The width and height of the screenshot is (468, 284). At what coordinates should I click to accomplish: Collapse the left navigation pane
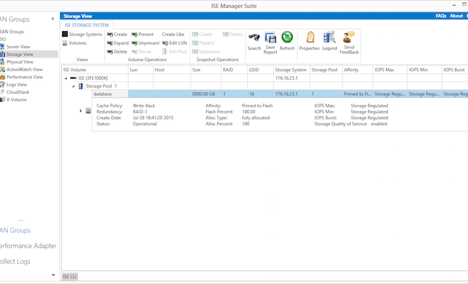53,19
